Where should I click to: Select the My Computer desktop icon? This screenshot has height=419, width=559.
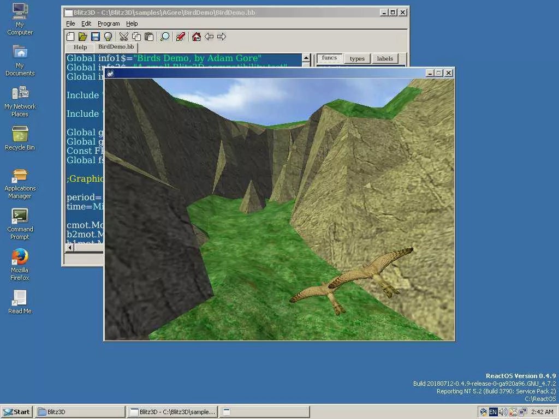click(x=20, y=19)
